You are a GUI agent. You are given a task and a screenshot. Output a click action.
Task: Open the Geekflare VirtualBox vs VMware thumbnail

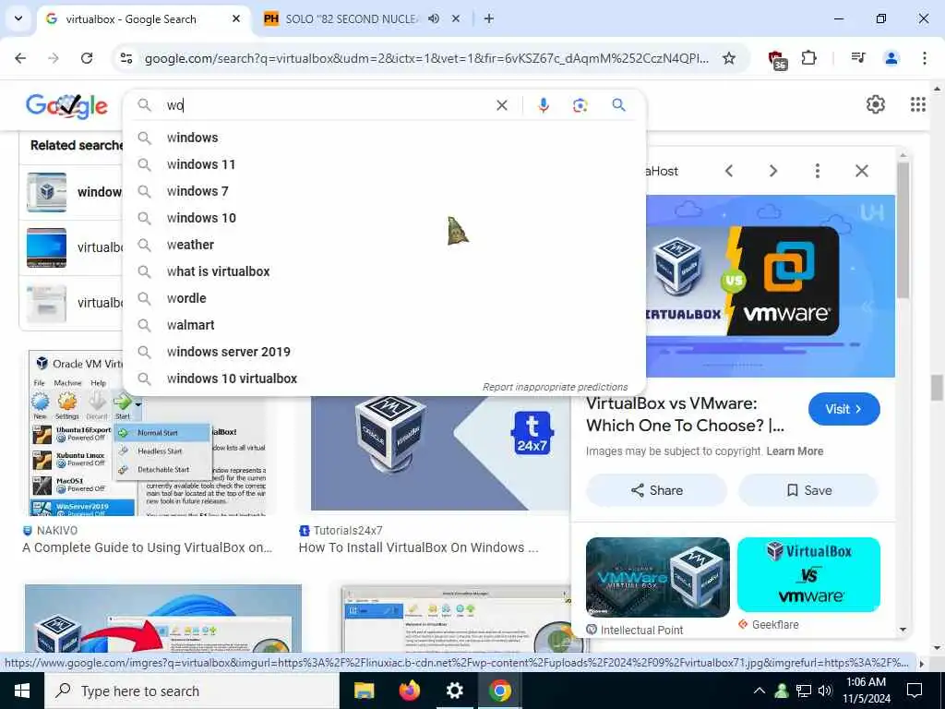click(808, 574)
